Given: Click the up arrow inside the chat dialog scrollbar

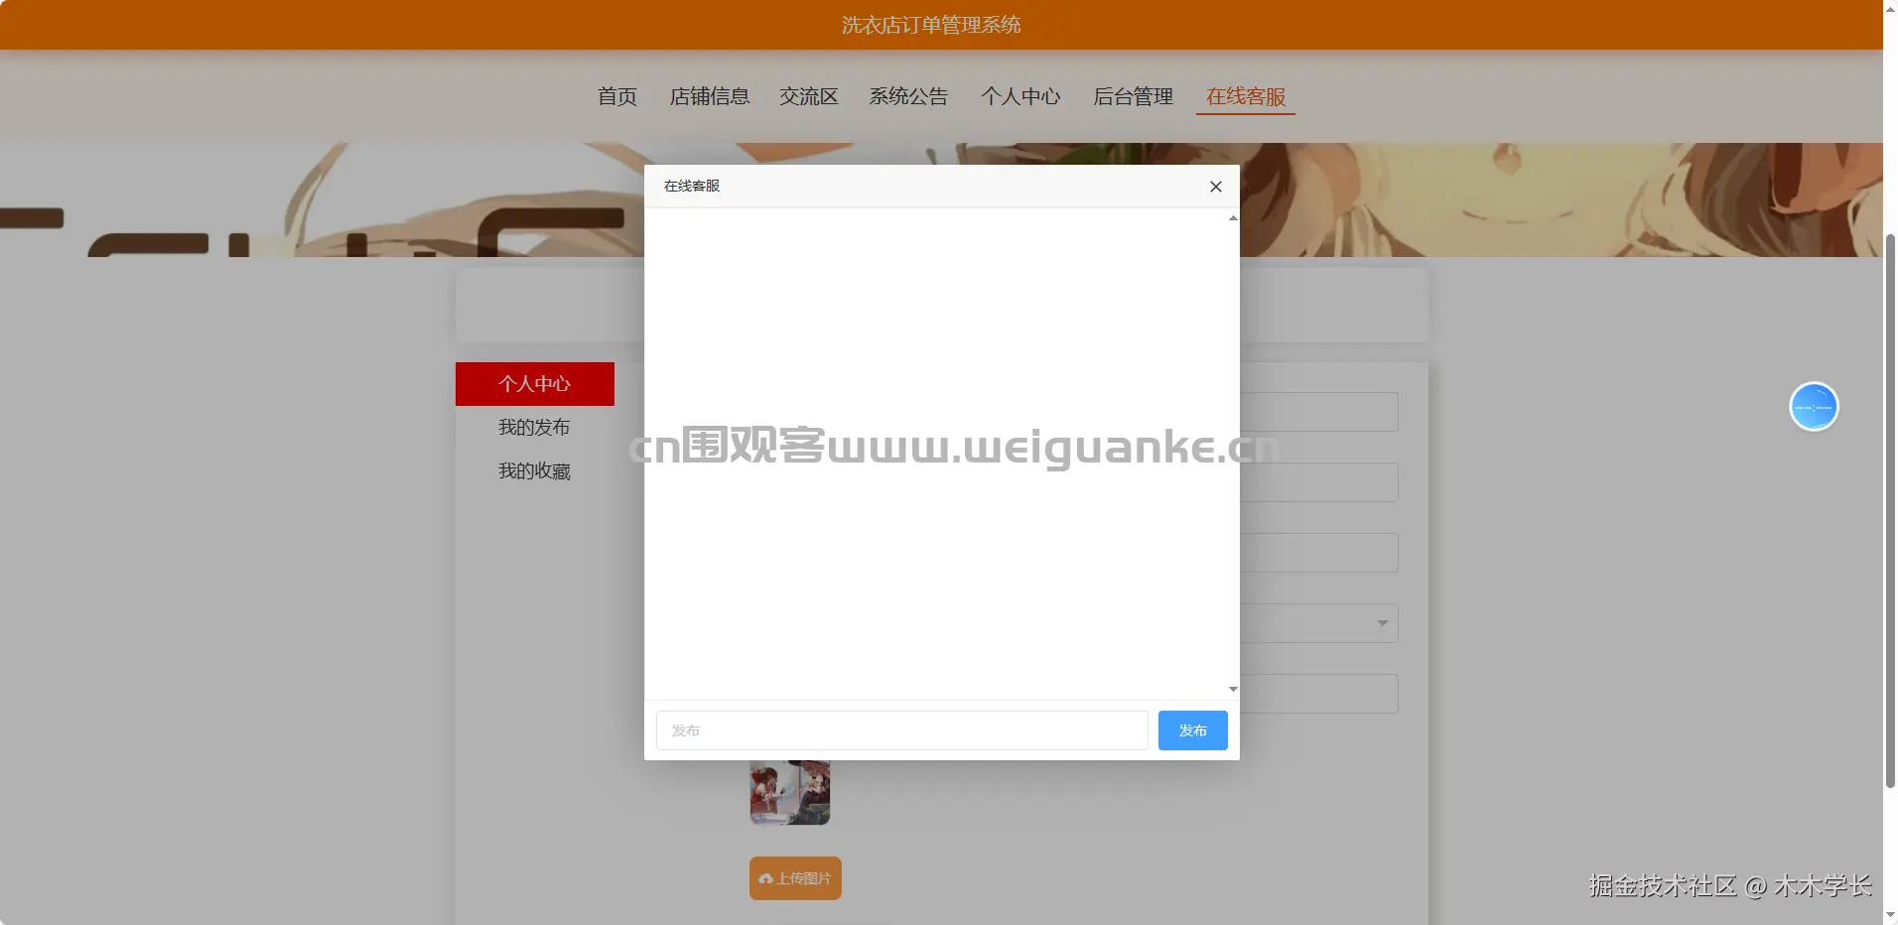Looking at the screenshot, I should [1232, 218].
